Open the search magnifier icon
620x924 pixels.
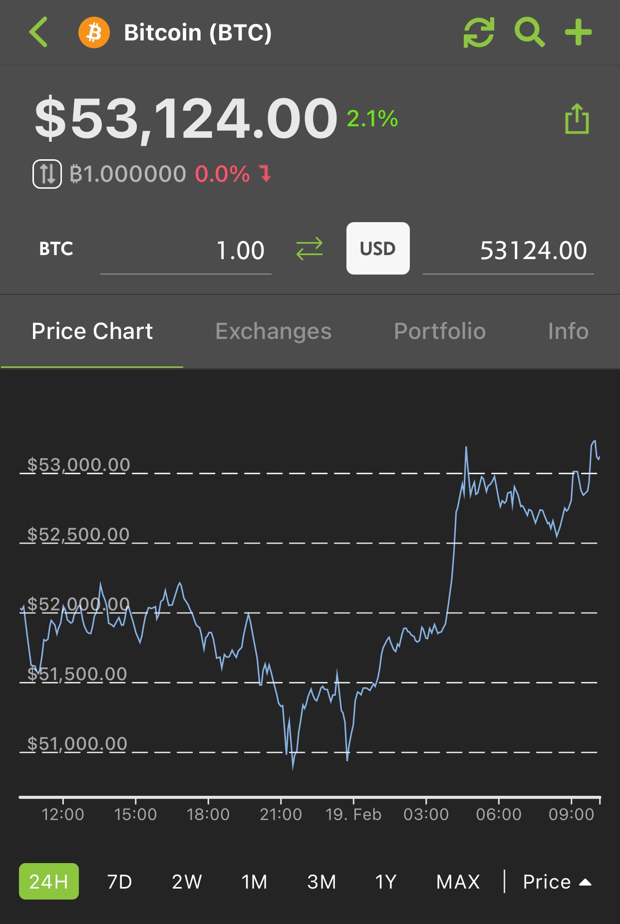[529, 32]
